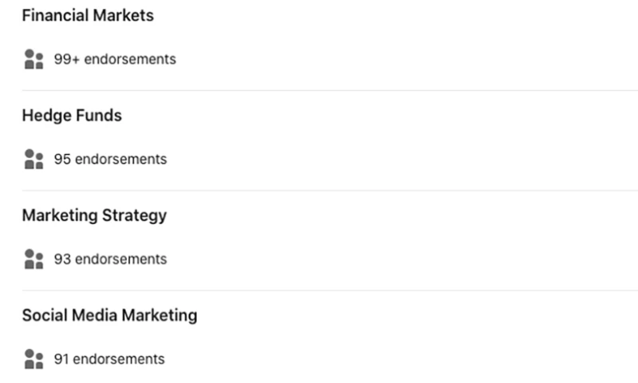Click the people icon under Financial Markets
Image resolution: width=638 pixels, height=383 pixels.
coord(33,59)
